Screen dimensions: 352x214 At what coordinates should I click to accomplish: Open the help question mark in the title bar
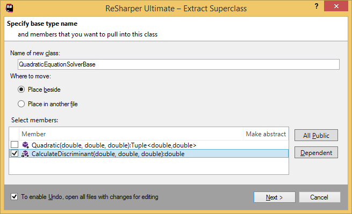317,6
